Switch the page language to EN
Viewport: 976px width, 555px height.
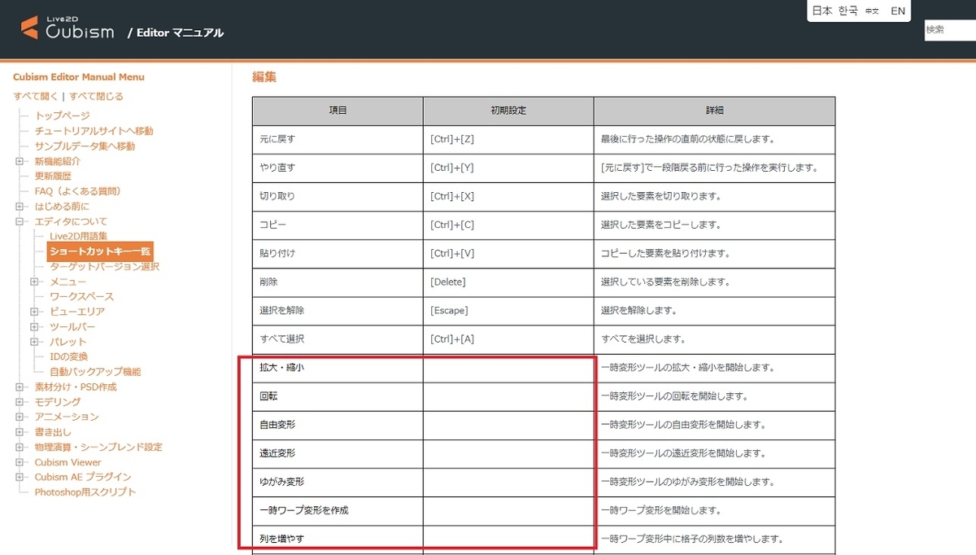(898, 11)
